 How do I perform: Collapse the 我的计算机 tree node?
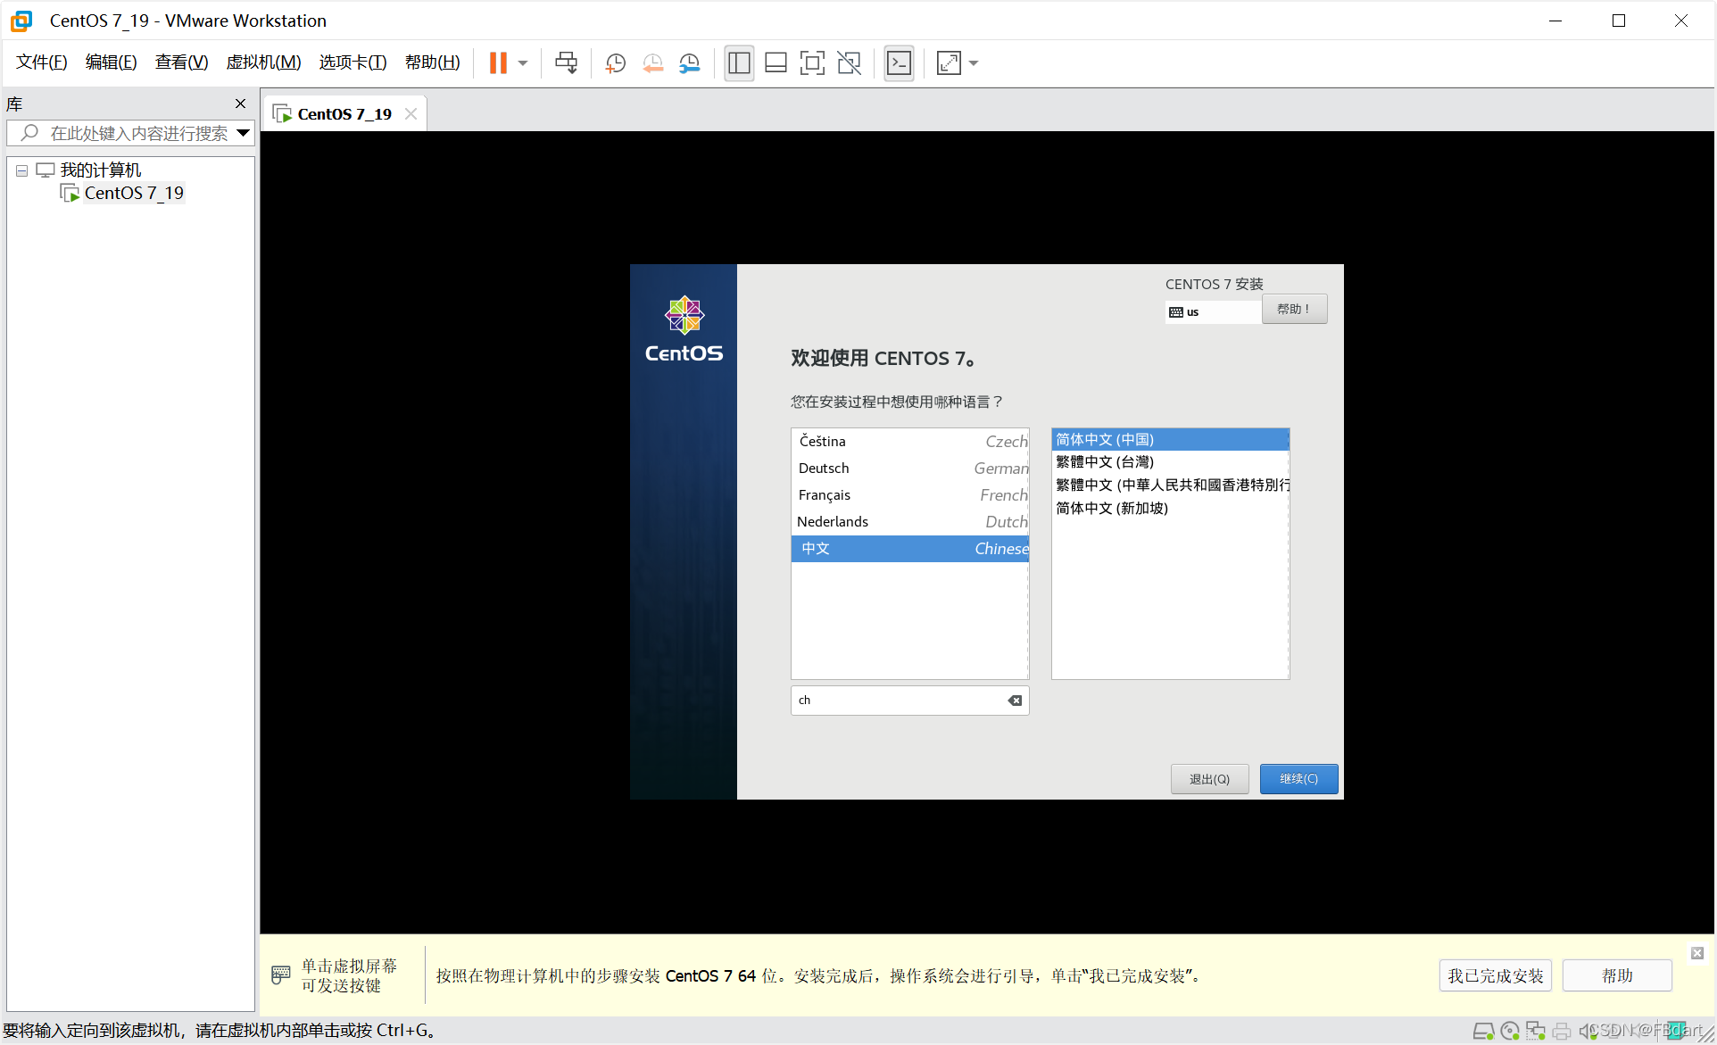tap(21, 170)
